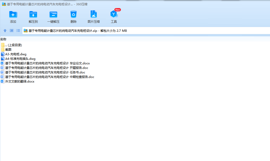Click the 添加 (Add) toolbar icon
Viewport: 270px width, 161px height.
point(13,14)
